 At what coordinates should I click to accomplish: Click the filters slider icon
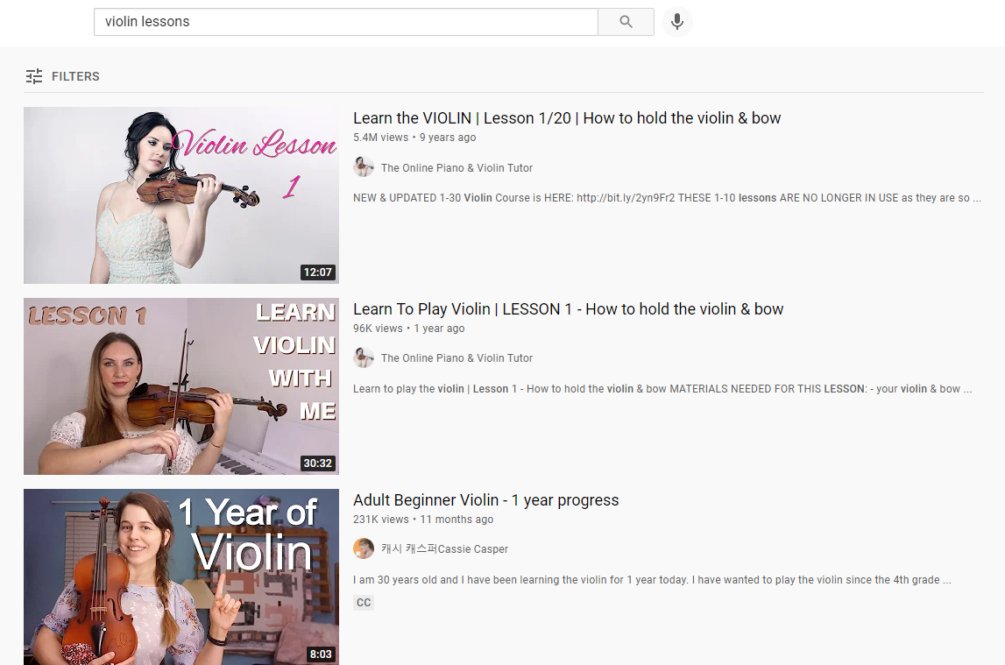coord(34,76)
